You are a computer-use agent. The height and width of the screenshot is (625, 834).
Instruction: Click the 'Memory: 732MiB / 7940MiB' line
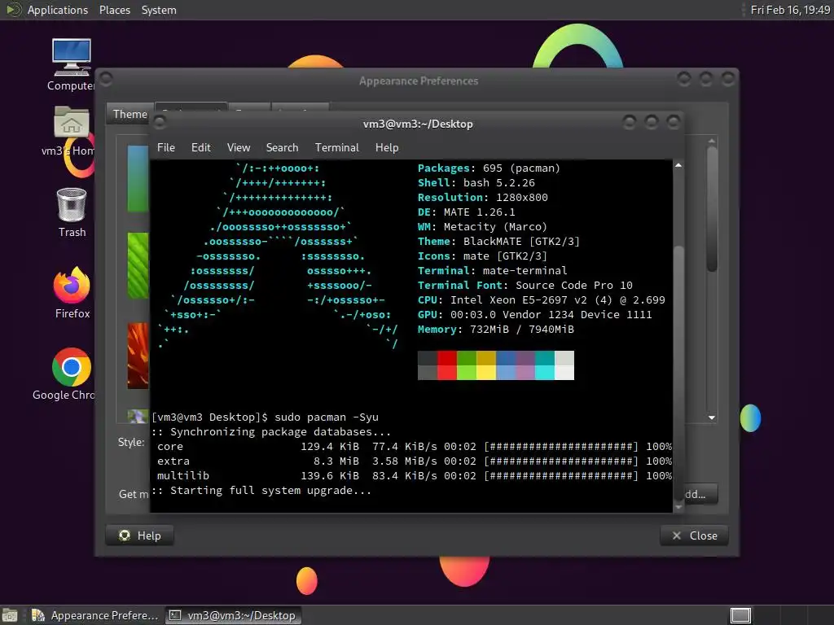496,330
